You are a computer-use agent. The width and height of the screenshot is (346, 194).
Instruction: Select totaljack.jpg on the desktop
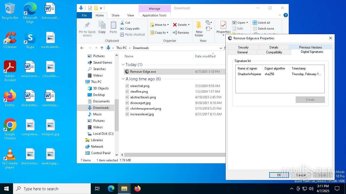coord(51,127)
